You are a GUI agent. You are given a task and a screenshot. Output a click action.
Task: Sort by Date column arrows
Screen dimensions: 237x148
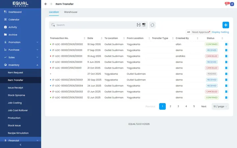tap(102, 38)
